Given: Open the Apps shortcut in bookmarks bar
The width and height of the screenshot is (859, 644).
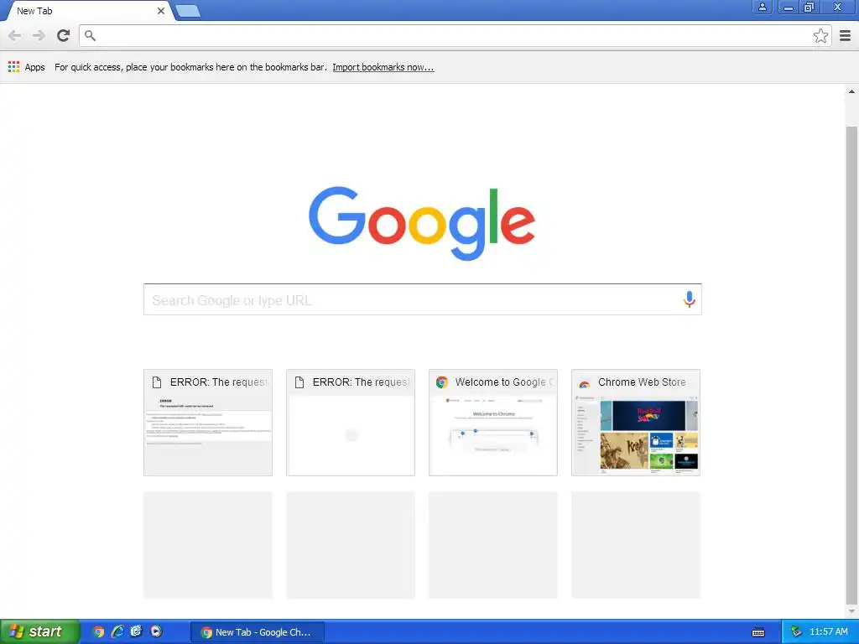Looking at the screenshot, I should [x=26, y=67].
